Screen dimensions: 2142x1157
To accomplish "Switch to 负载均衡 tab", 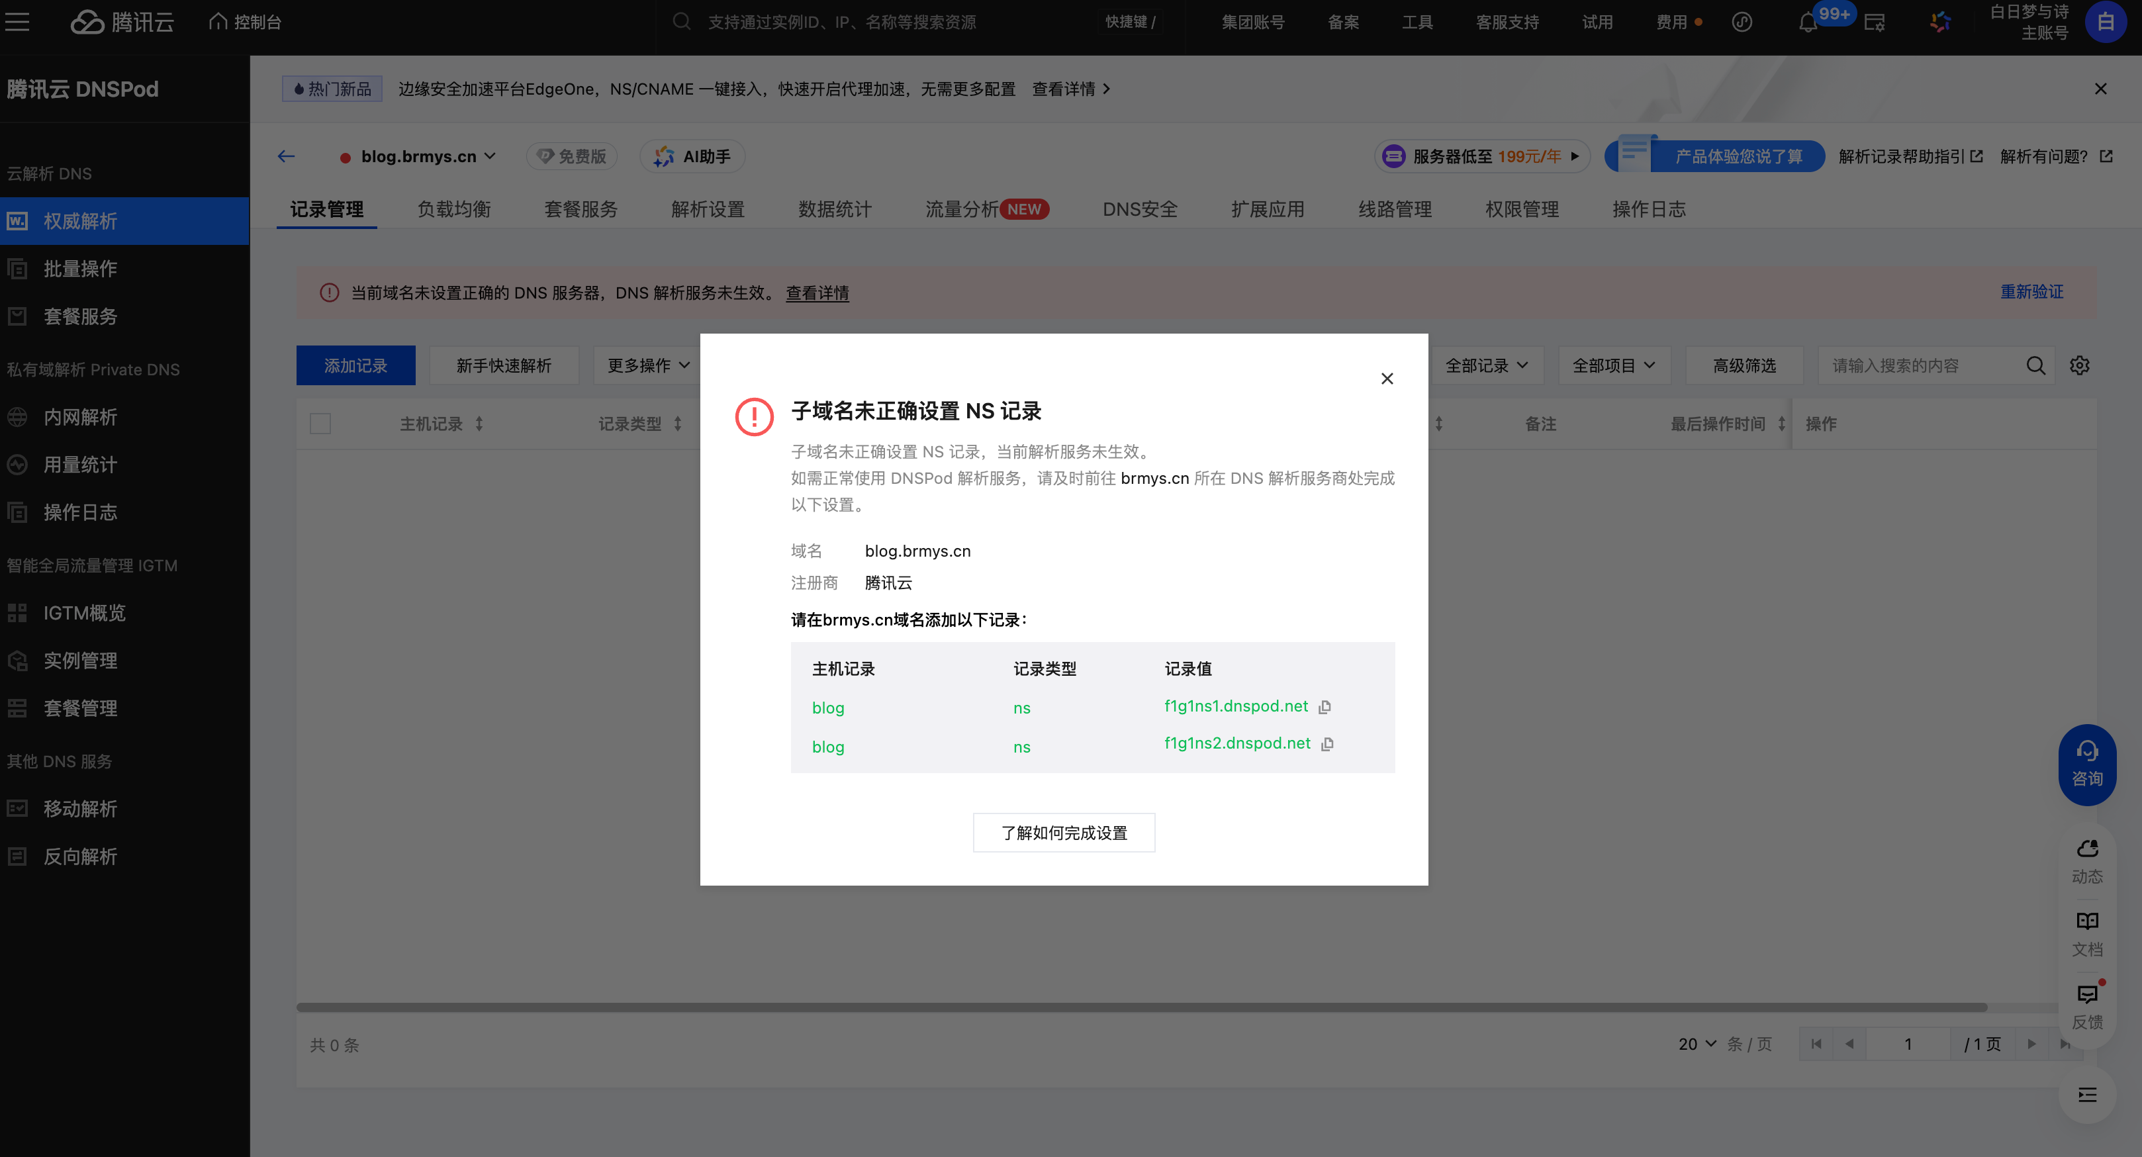I will [454, 208].
